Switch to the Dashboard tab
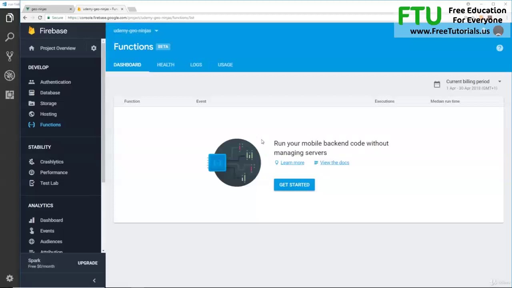This screenshot has height=288, width=512. tap(127, 65)
